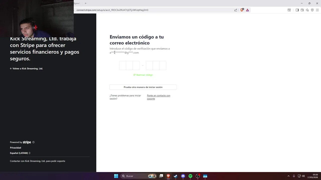This screenshot has height=180, width=321.
Task: Open Leo AI sparkle icon
Action: 307,10
